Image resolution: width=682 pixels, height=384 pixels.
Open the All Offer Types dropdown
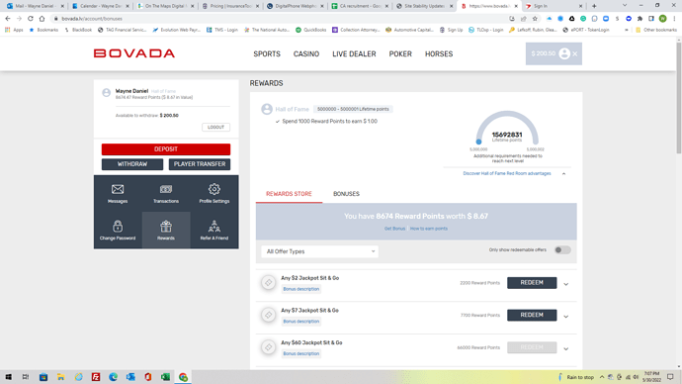tap(319, 251)
